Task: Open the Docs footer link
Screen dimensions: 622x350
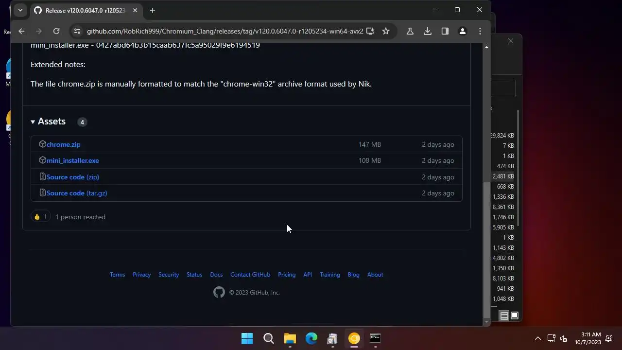Action: (216, 275)
